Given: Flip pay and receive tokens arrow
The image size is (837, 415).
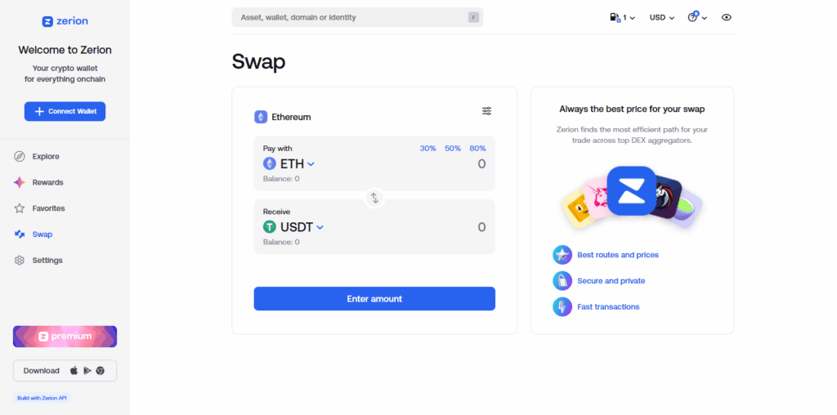Looking at the screenshot, I should pos(374,197).
